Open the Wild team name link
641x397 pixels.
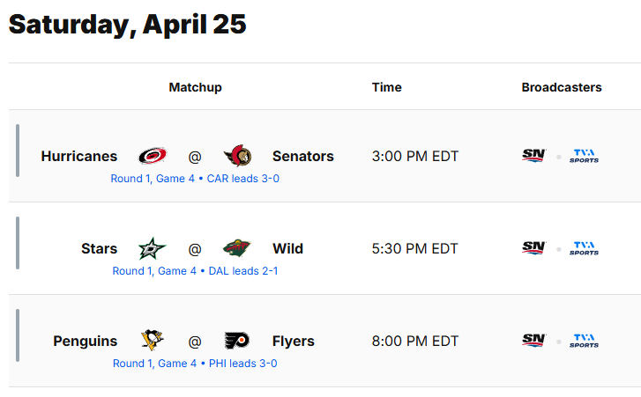[x=287, y=249]
